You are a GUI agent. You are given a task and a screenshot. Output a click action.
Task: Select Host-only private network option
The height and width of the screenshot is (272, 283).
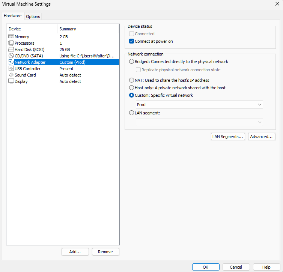pos(131,88)
